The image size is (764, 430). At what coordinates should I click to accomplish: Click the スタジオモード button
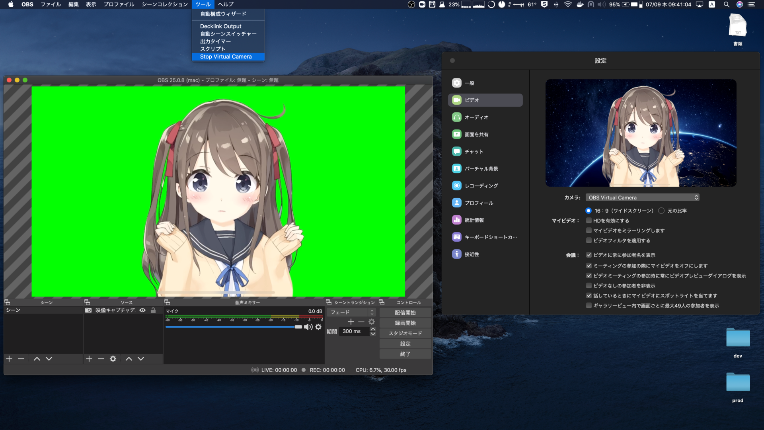(405, 333)
